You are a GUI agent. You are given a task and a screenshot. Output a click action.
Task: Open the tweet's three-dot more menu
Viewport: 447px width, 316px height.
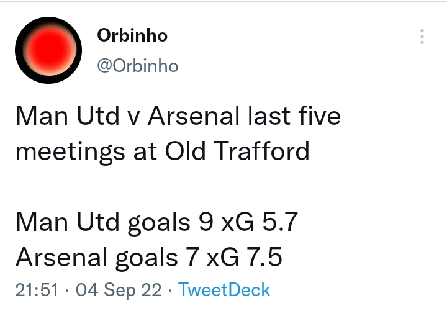click(x=422, y=36)
